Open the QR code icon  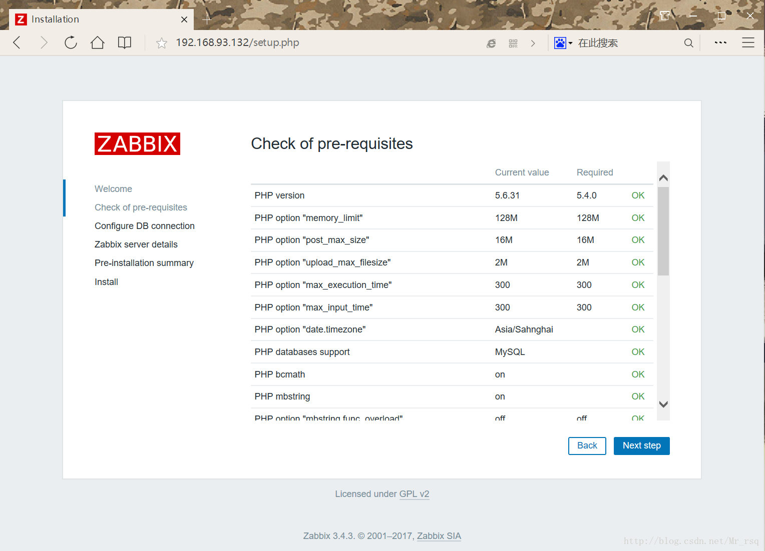tap(513, 43)
